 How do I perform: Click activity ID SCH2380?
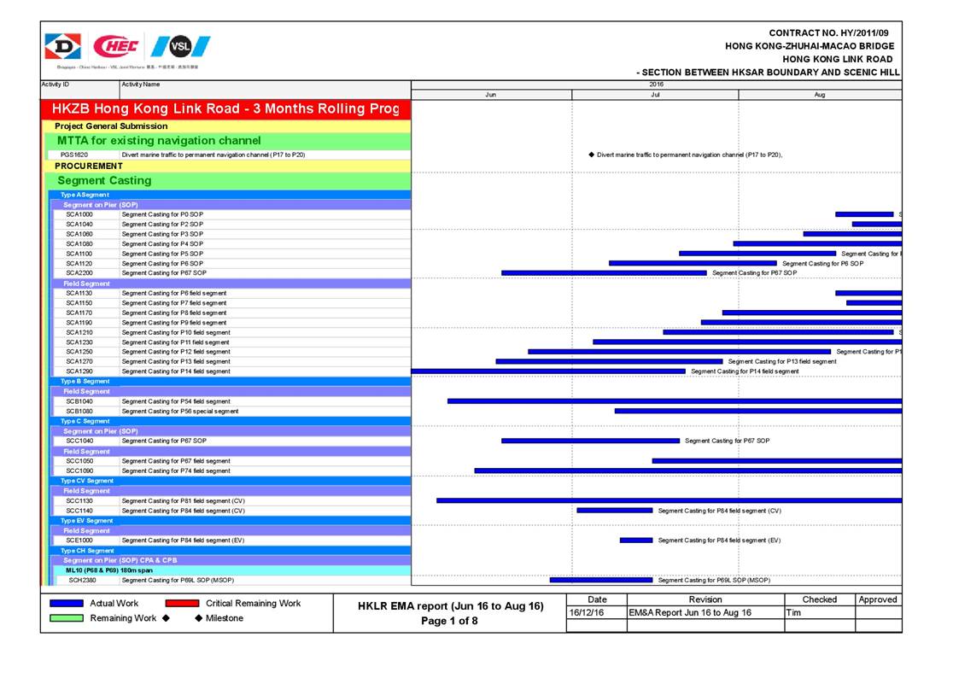pyautogui.click(x=83, y=581)
